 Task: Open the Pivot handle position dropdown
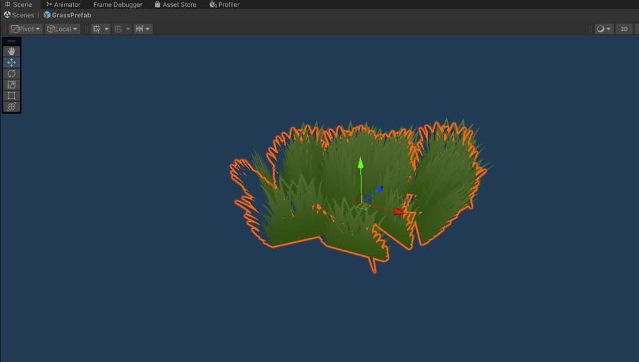coord(26,29)
